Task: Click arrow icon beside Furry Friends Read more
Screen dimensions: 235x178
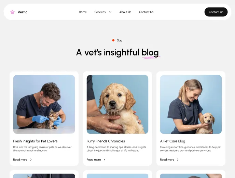Action: 104,160
